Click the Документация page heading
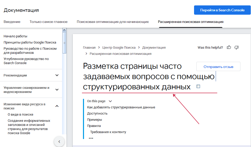The image size is (251, 147). 21,10
